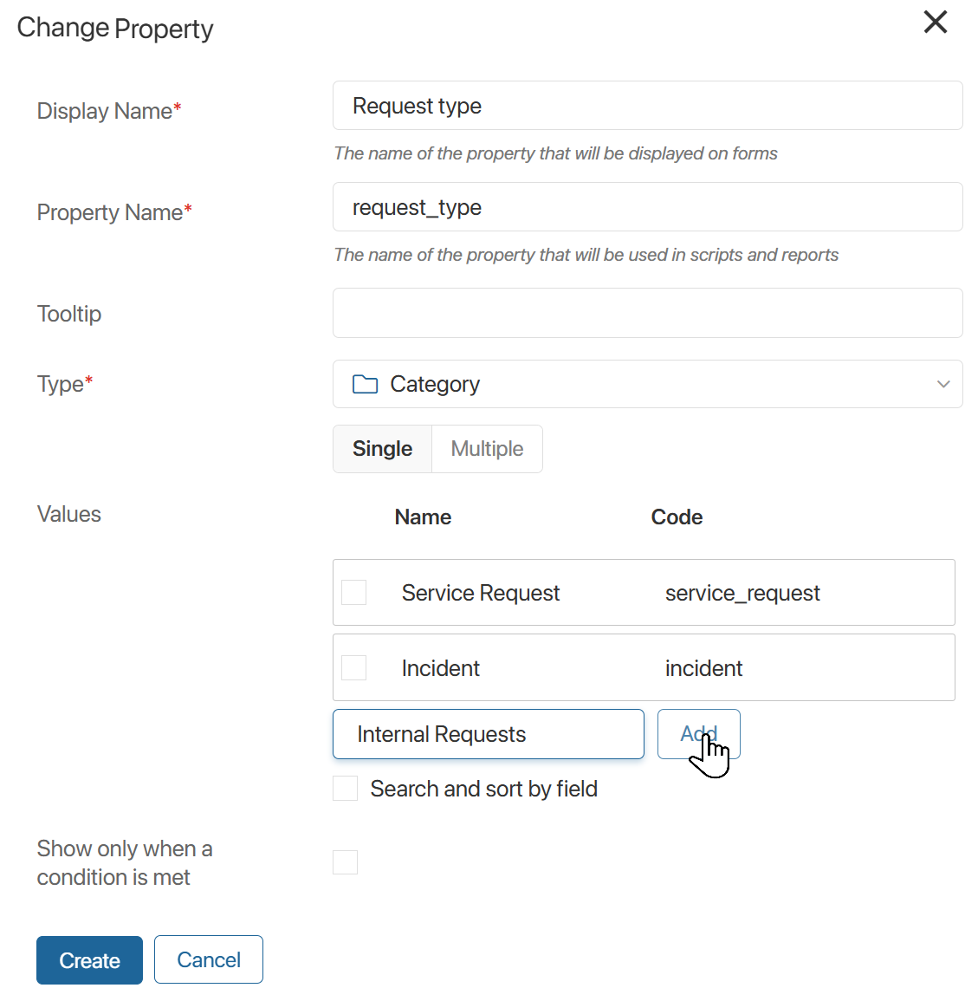Check the Incident row checkbox

[x=354, y=667]
